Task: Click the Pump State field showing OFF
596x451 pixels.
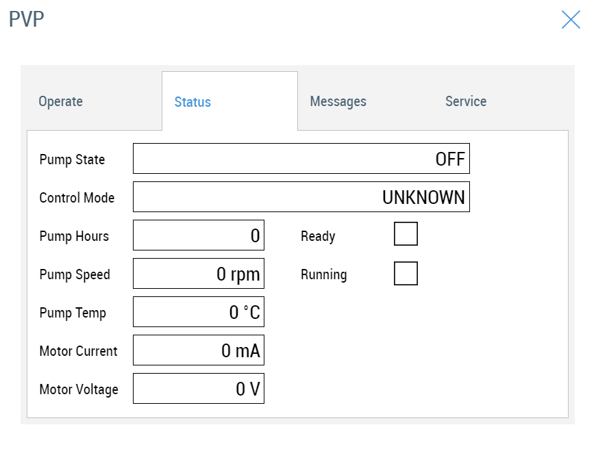Action: click(301, 159)
